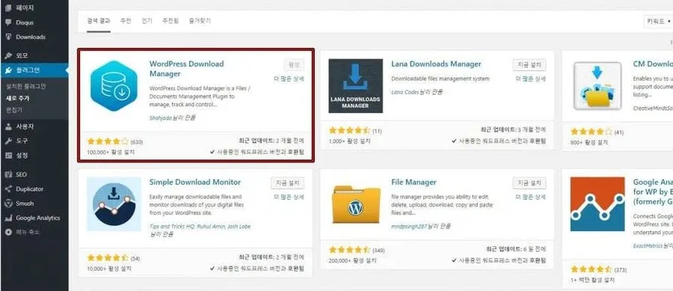This screenshot has height=291, width=673.
Task: Click File Manager yellow folder logo
Action: (x=356, y=204)
